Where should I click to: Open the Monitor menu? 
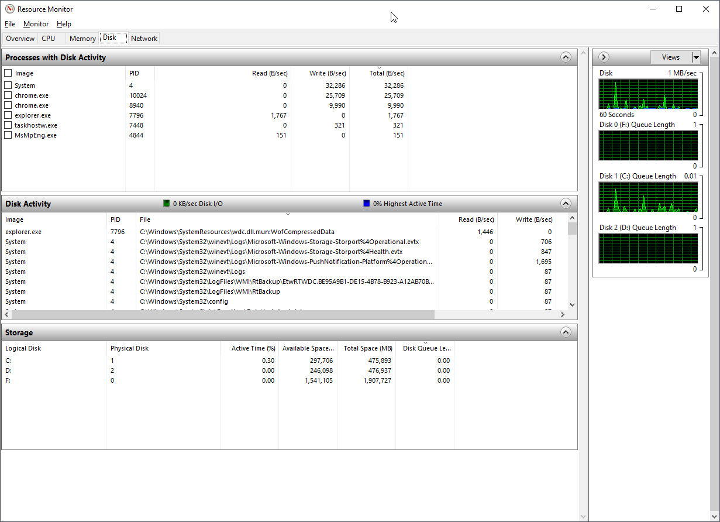[x=36, y=24]
